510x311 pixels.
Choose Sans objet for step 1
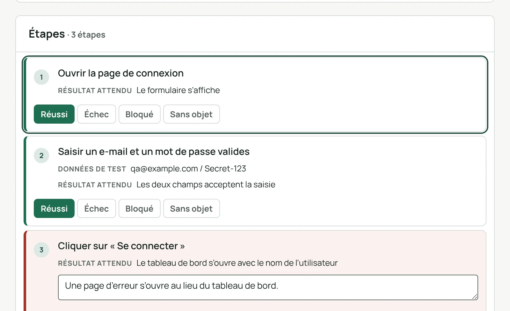[x=191, y=114]
